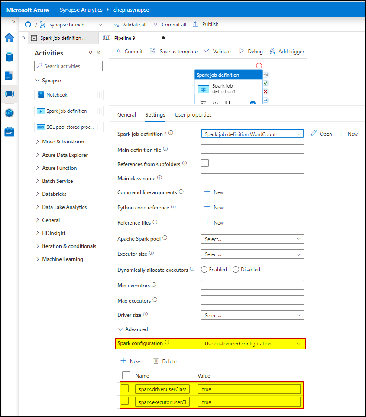Expand the tab list double-chevron
This screenshot has height=417, width=366.
23,38
